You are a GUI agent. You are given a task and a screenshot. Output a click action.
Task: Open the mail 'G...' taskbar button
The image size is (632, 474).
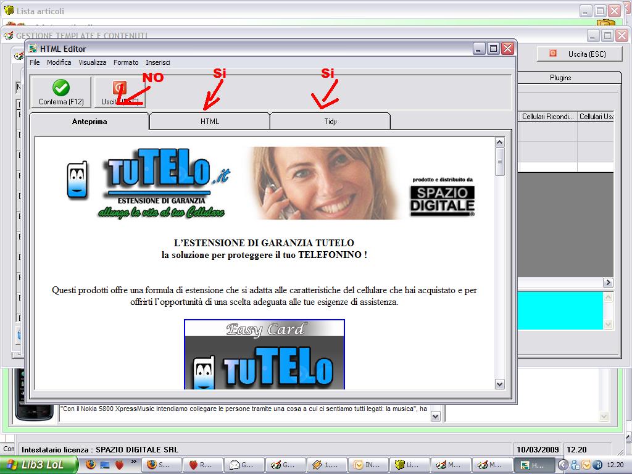coord(244,465)
